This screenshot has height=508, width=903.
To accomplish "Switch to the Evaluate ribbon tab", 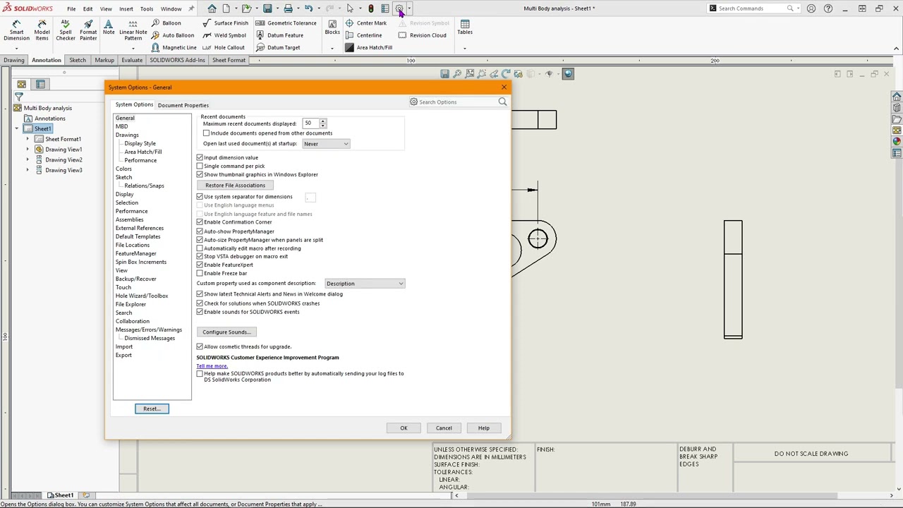I will click(x=132, y=60).
